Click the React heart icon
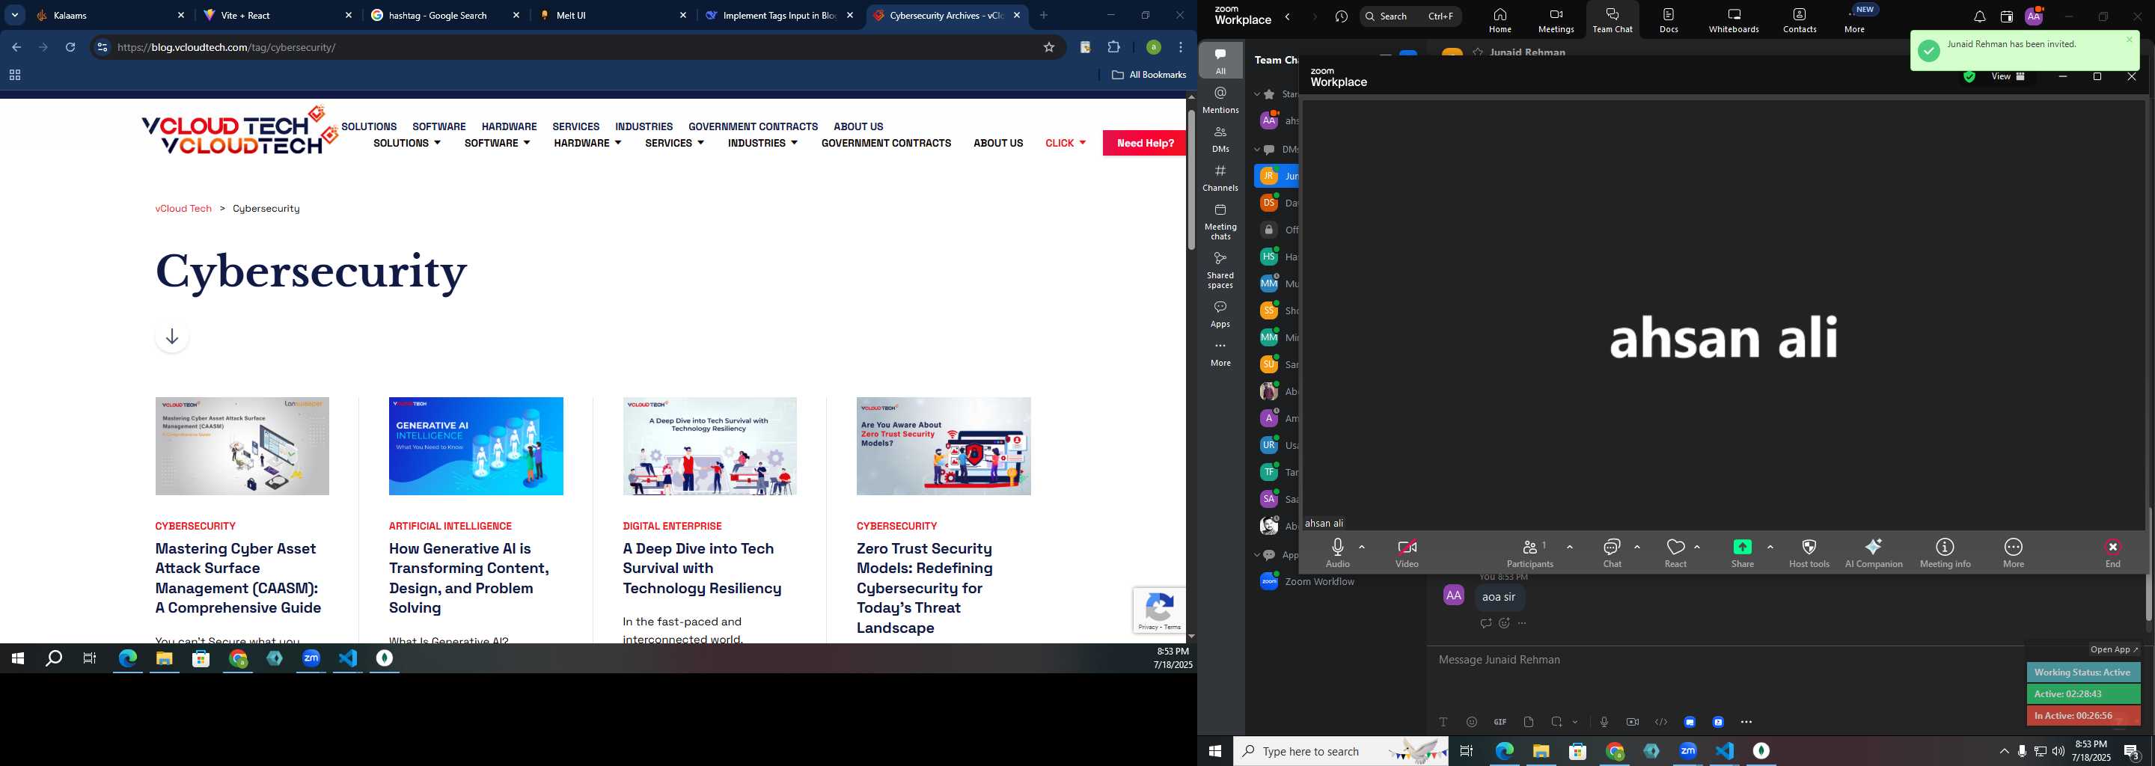2155x766 pixels. [1675, 548]
